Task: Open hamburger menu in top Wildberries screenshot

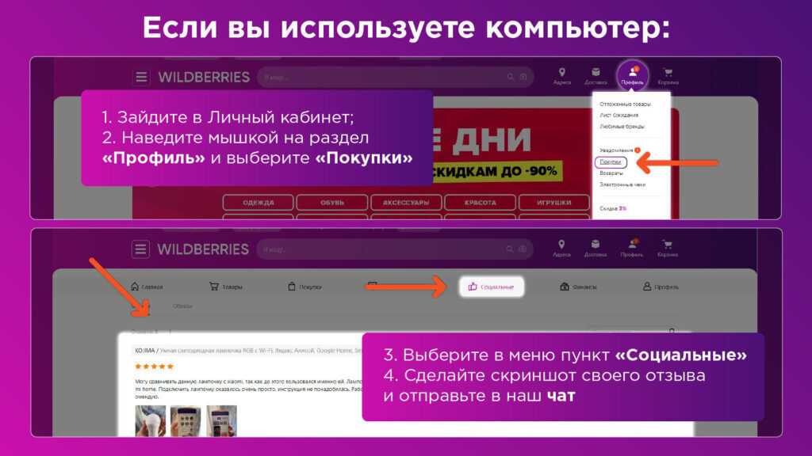Action: click(141, 77)
